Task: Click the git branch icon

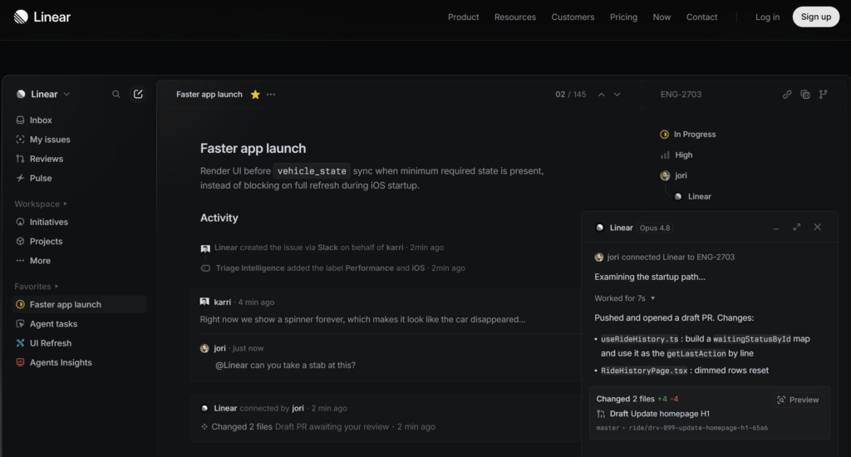Action: coord(824,95)
